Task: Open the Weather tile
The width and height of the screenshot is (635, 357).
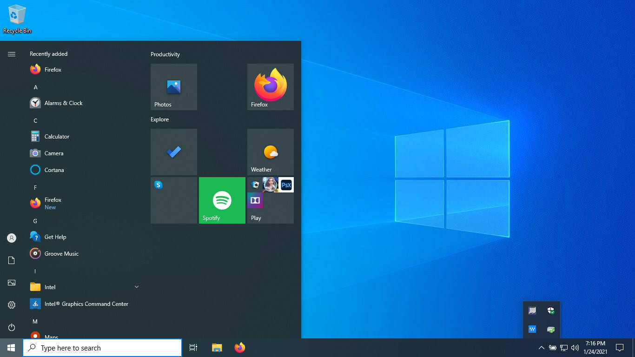Action: [271, 152]
